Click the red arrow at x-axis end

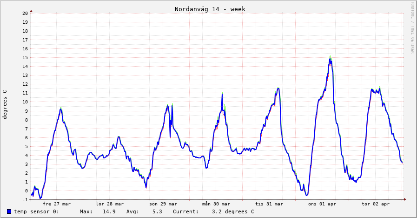point(405,199)
